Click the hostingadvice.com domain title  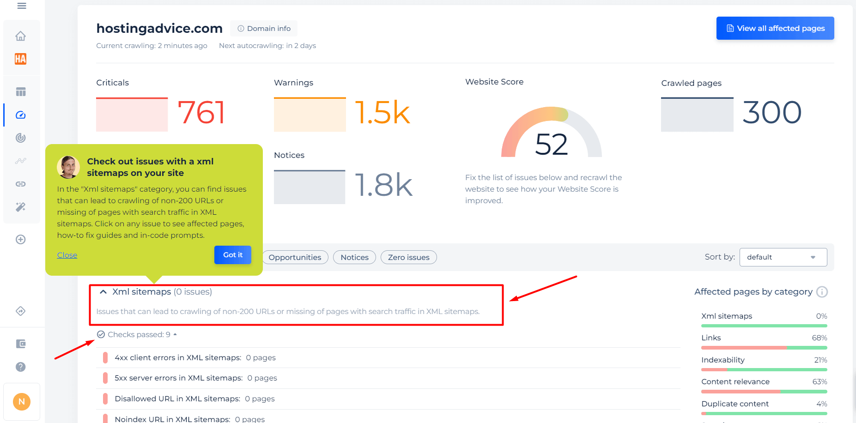coord(159,29)
